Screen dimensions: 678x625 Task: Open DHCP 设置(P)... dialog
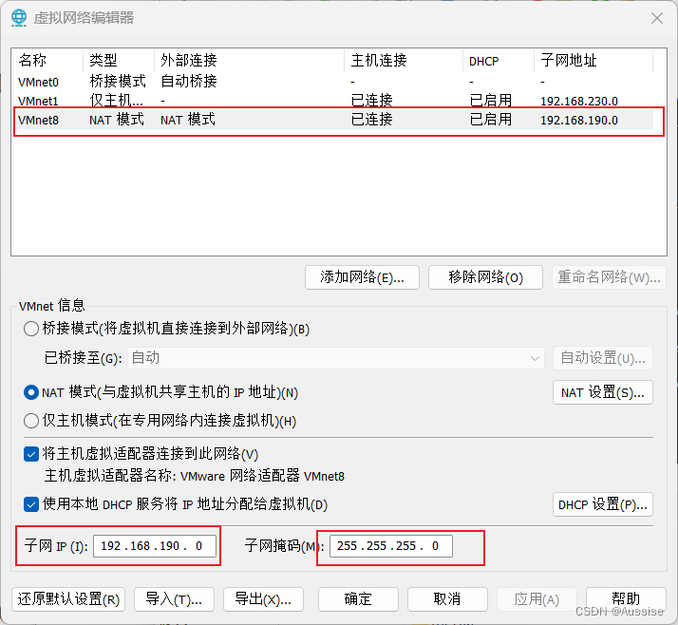602,503
